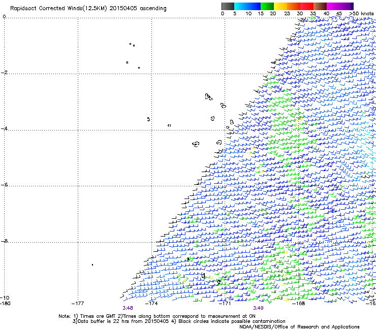
Task: Click the latitude label '-6'
Action: click(x=4, y=185)
